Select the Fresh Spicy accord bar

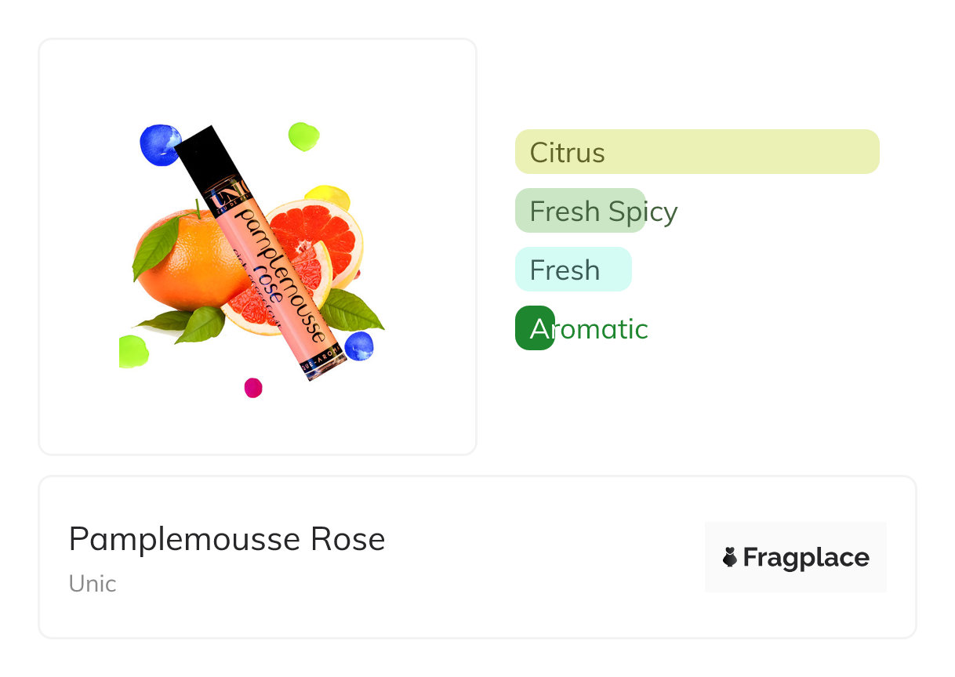580,211
